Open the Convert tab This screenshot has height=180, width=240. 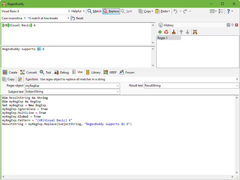click(28, 72)
